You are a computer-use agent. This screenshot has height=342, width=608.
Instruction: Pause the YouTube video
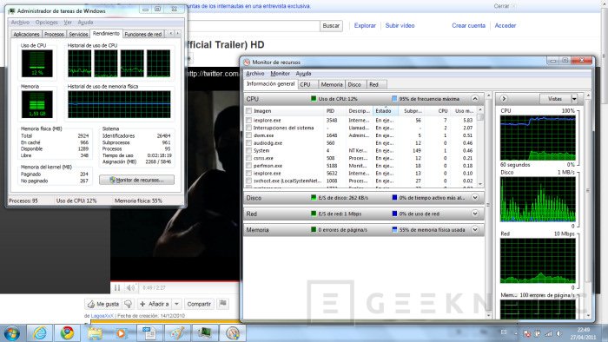[x=117, y=288]
